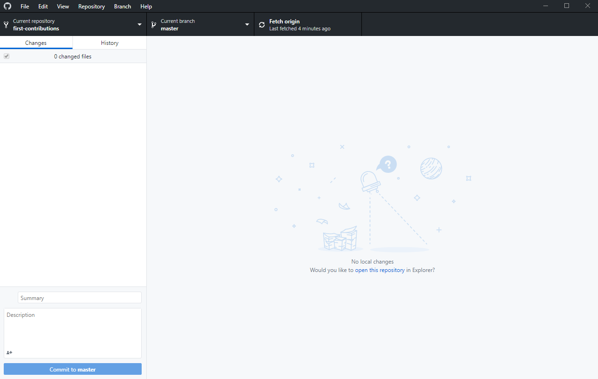Click the GitHub octocat logo icon
The width and height of the screenshot is (598, 379).
pos(7,6)
